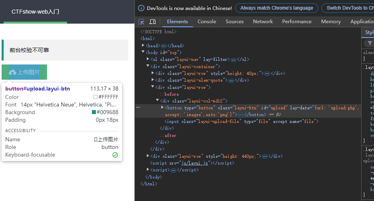Toggle the device toolbar icon
Image resolution: width=374 pixels, height=201 pixels.
point(152,22)
